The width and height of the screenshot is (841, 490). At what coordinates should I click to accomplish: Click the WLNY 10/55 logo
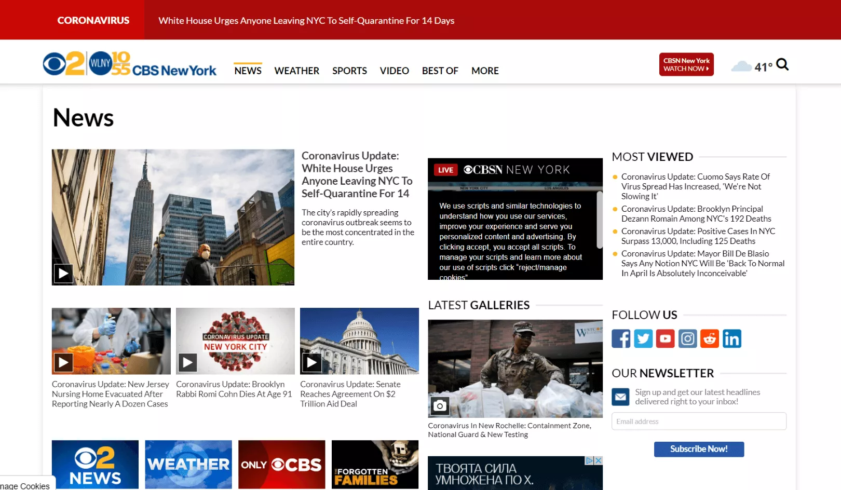pyautogui.click(x=108, y=63)
